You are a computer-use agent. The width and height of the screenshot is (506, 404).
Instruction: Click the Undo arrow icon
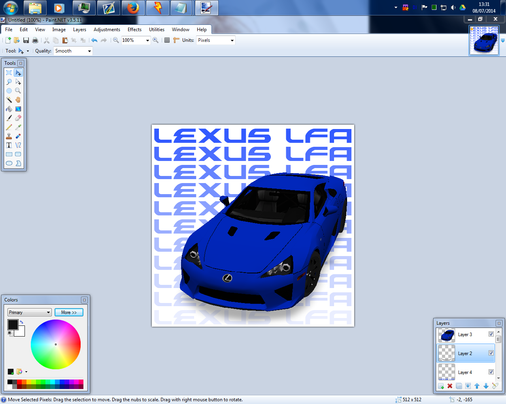pyautogui.click(x=94, y=40)
